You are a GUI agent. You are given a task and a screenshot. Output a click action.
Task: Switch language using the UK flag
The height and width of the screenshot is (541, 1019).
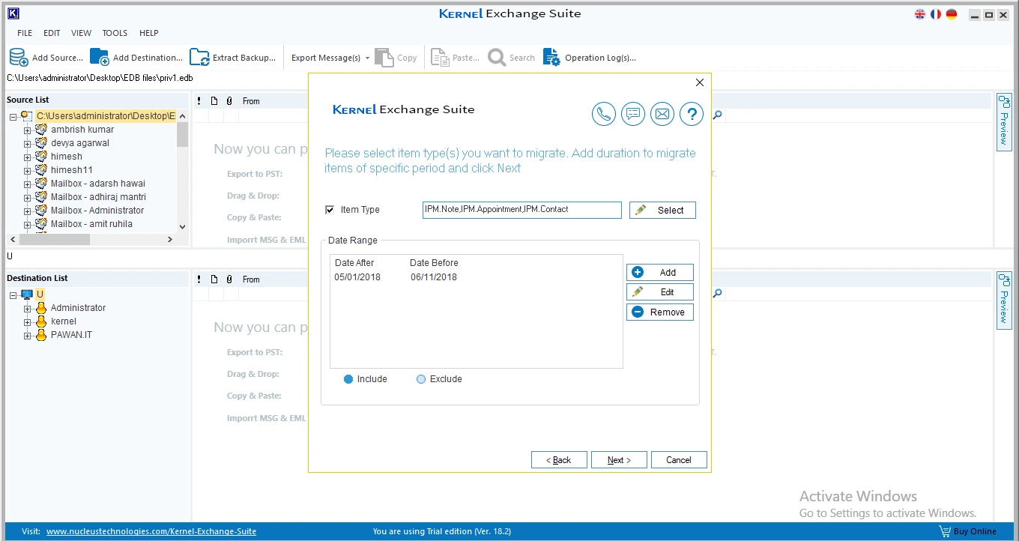(920, 14)
